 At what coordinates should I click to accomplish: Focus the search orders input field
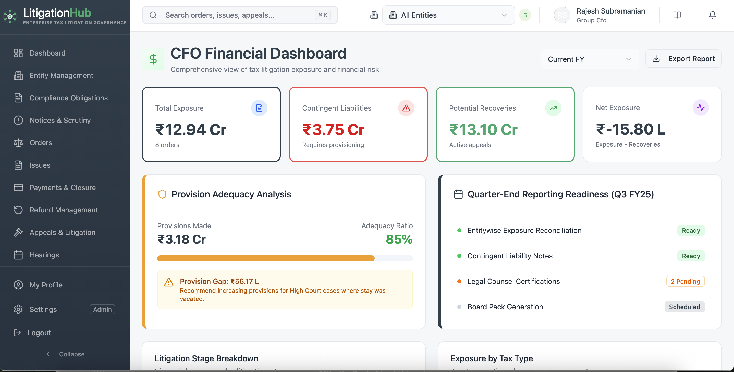[240, 15]
